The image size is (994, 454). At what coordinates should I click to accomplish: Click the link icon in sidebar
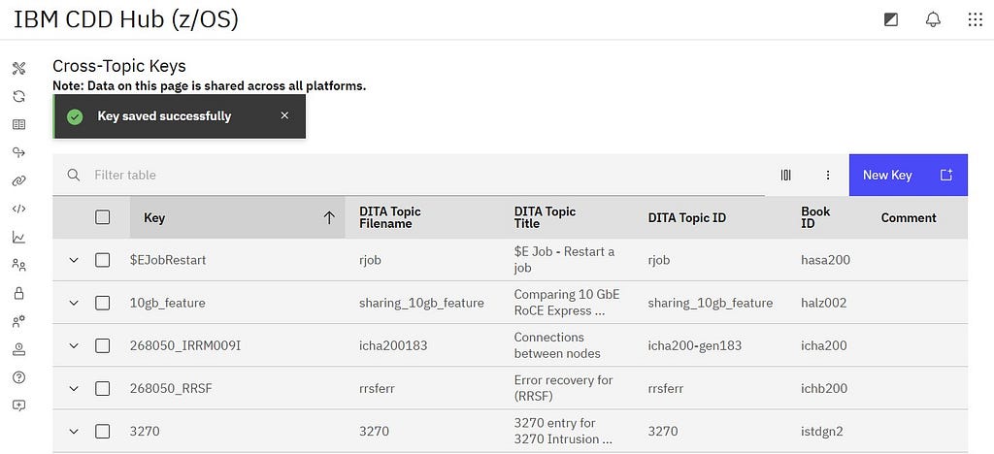18,180
